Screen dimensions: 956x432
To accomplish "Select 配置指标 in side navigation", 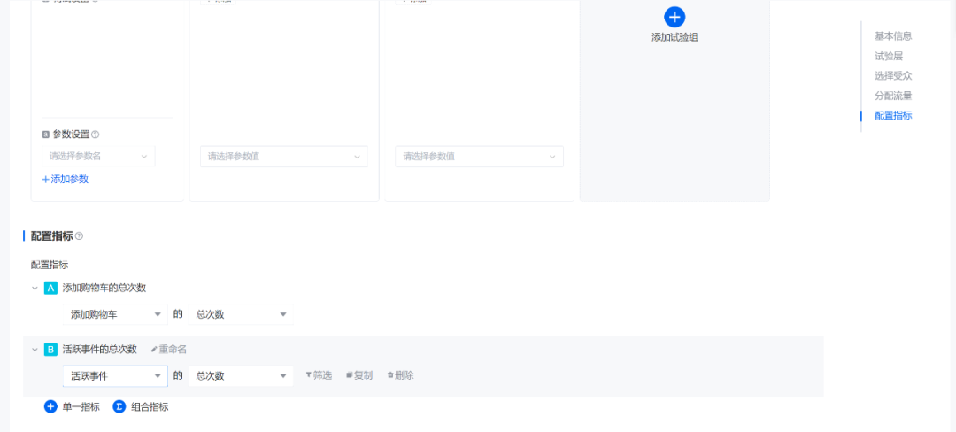I will [x=893, y=115].
